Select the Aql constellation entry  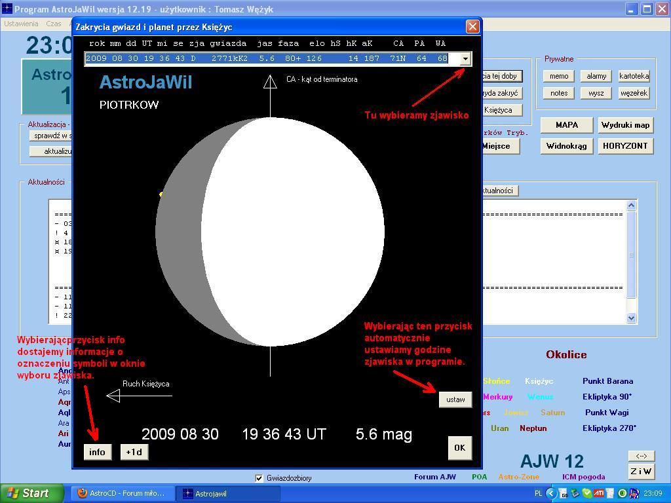[x=64, y=413]
